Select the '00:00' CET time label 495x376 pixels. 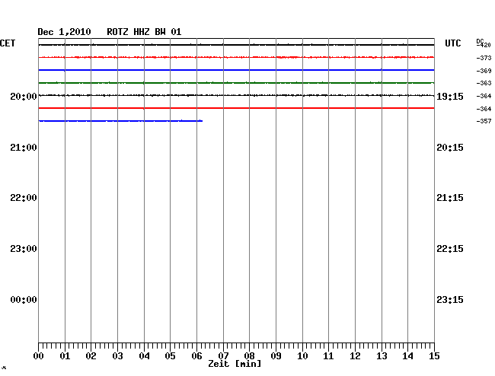tap(24, 300)
